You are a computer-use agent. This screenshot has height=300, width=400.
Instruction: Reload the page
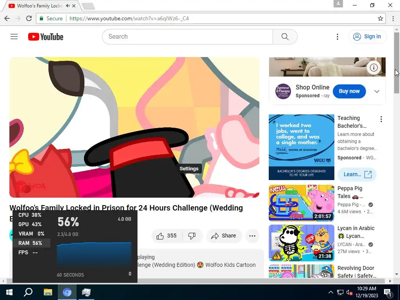[29, 18]
